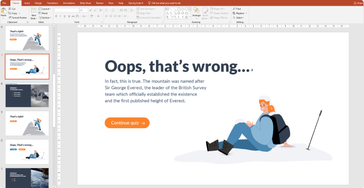
Task: Toggle Strikethrough formatting
Action: coord(73,16)
